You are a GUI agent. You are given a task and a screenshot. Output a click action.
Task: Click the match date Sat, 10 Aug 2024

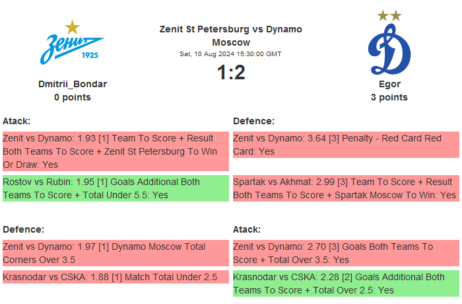pos(230,54)
